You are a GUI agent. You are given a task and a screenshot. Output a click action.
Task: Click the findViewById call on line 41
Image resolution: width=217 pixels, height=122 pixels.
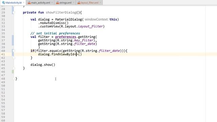click(63, 54)
